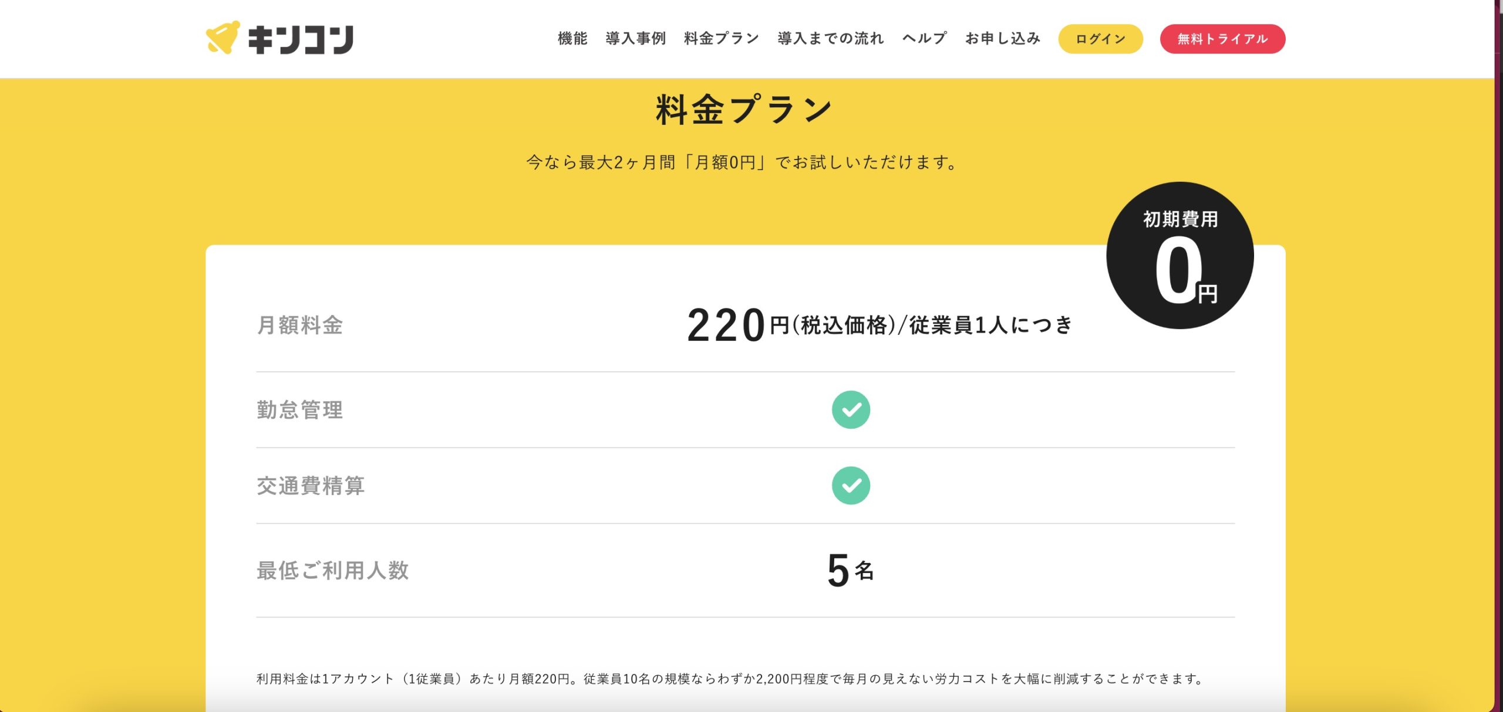Screen dimensions: 1503x712
Task: Start the 無料トライアル red button
Action: 1222,39
